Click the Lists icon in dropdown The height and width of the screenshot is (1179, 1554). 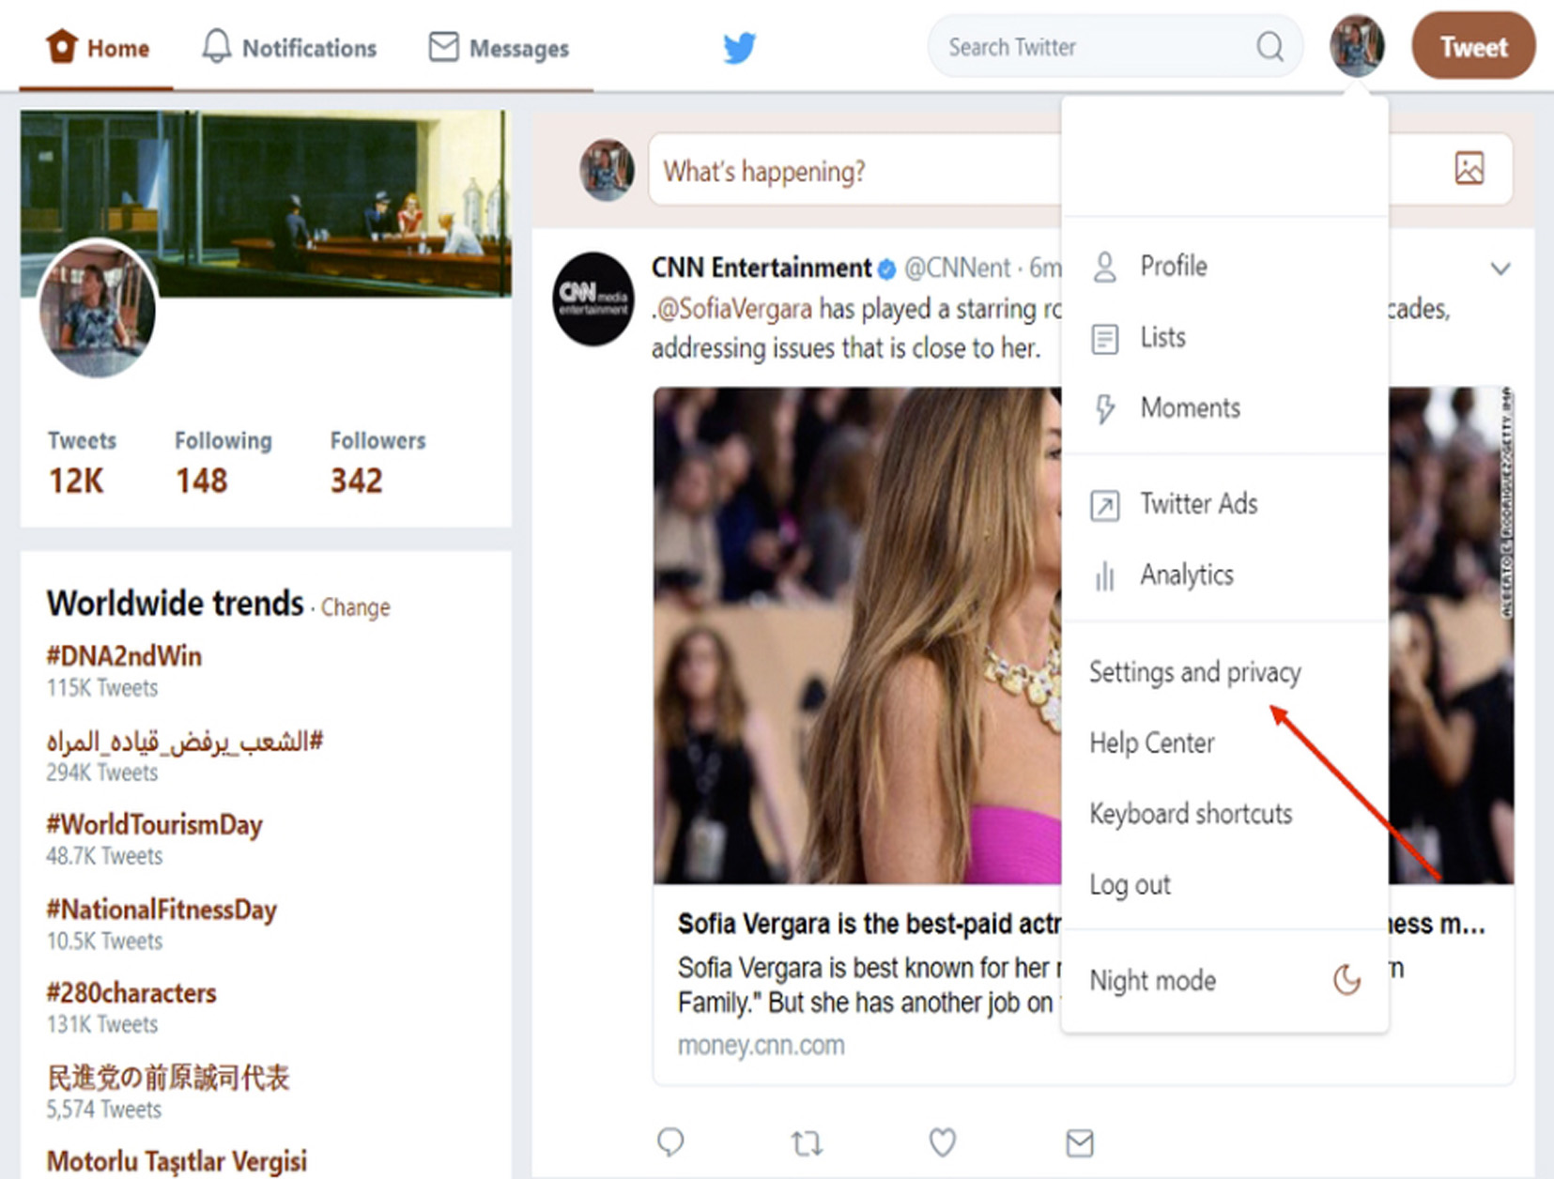[1105, 338]
